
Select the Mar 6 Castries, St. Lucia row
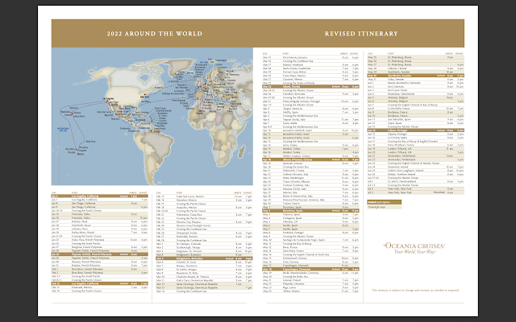coord(204,262)
